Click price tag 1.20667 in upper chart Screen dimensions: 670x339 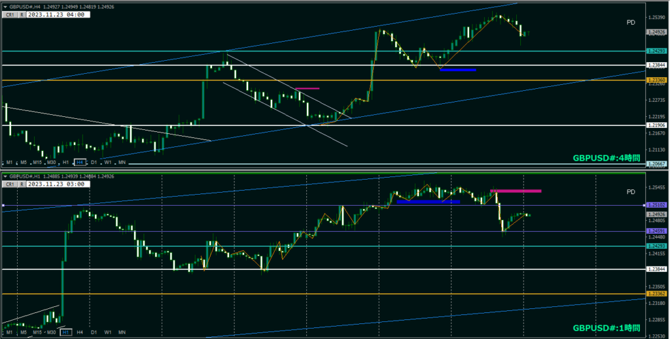[x=656, y=164]
